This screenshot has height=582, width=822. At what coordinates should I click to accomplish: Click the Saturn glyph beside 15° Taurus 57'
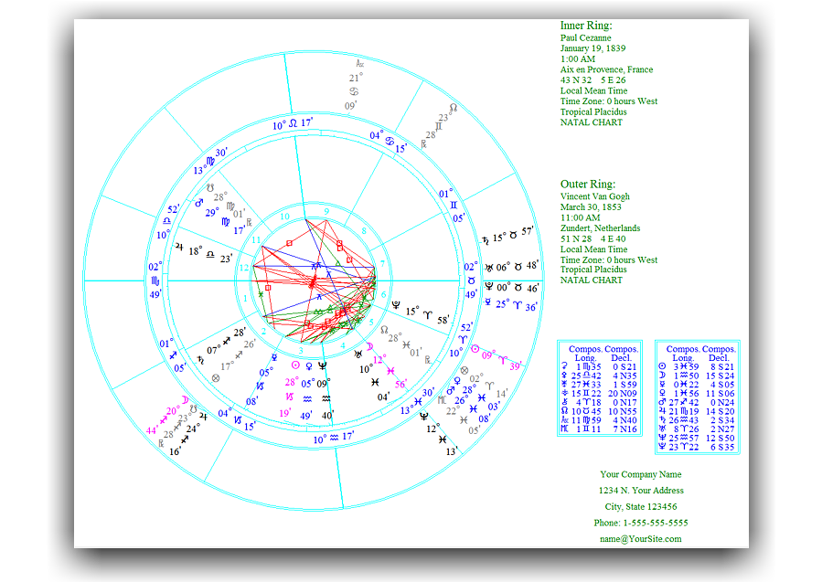(486, 240)
